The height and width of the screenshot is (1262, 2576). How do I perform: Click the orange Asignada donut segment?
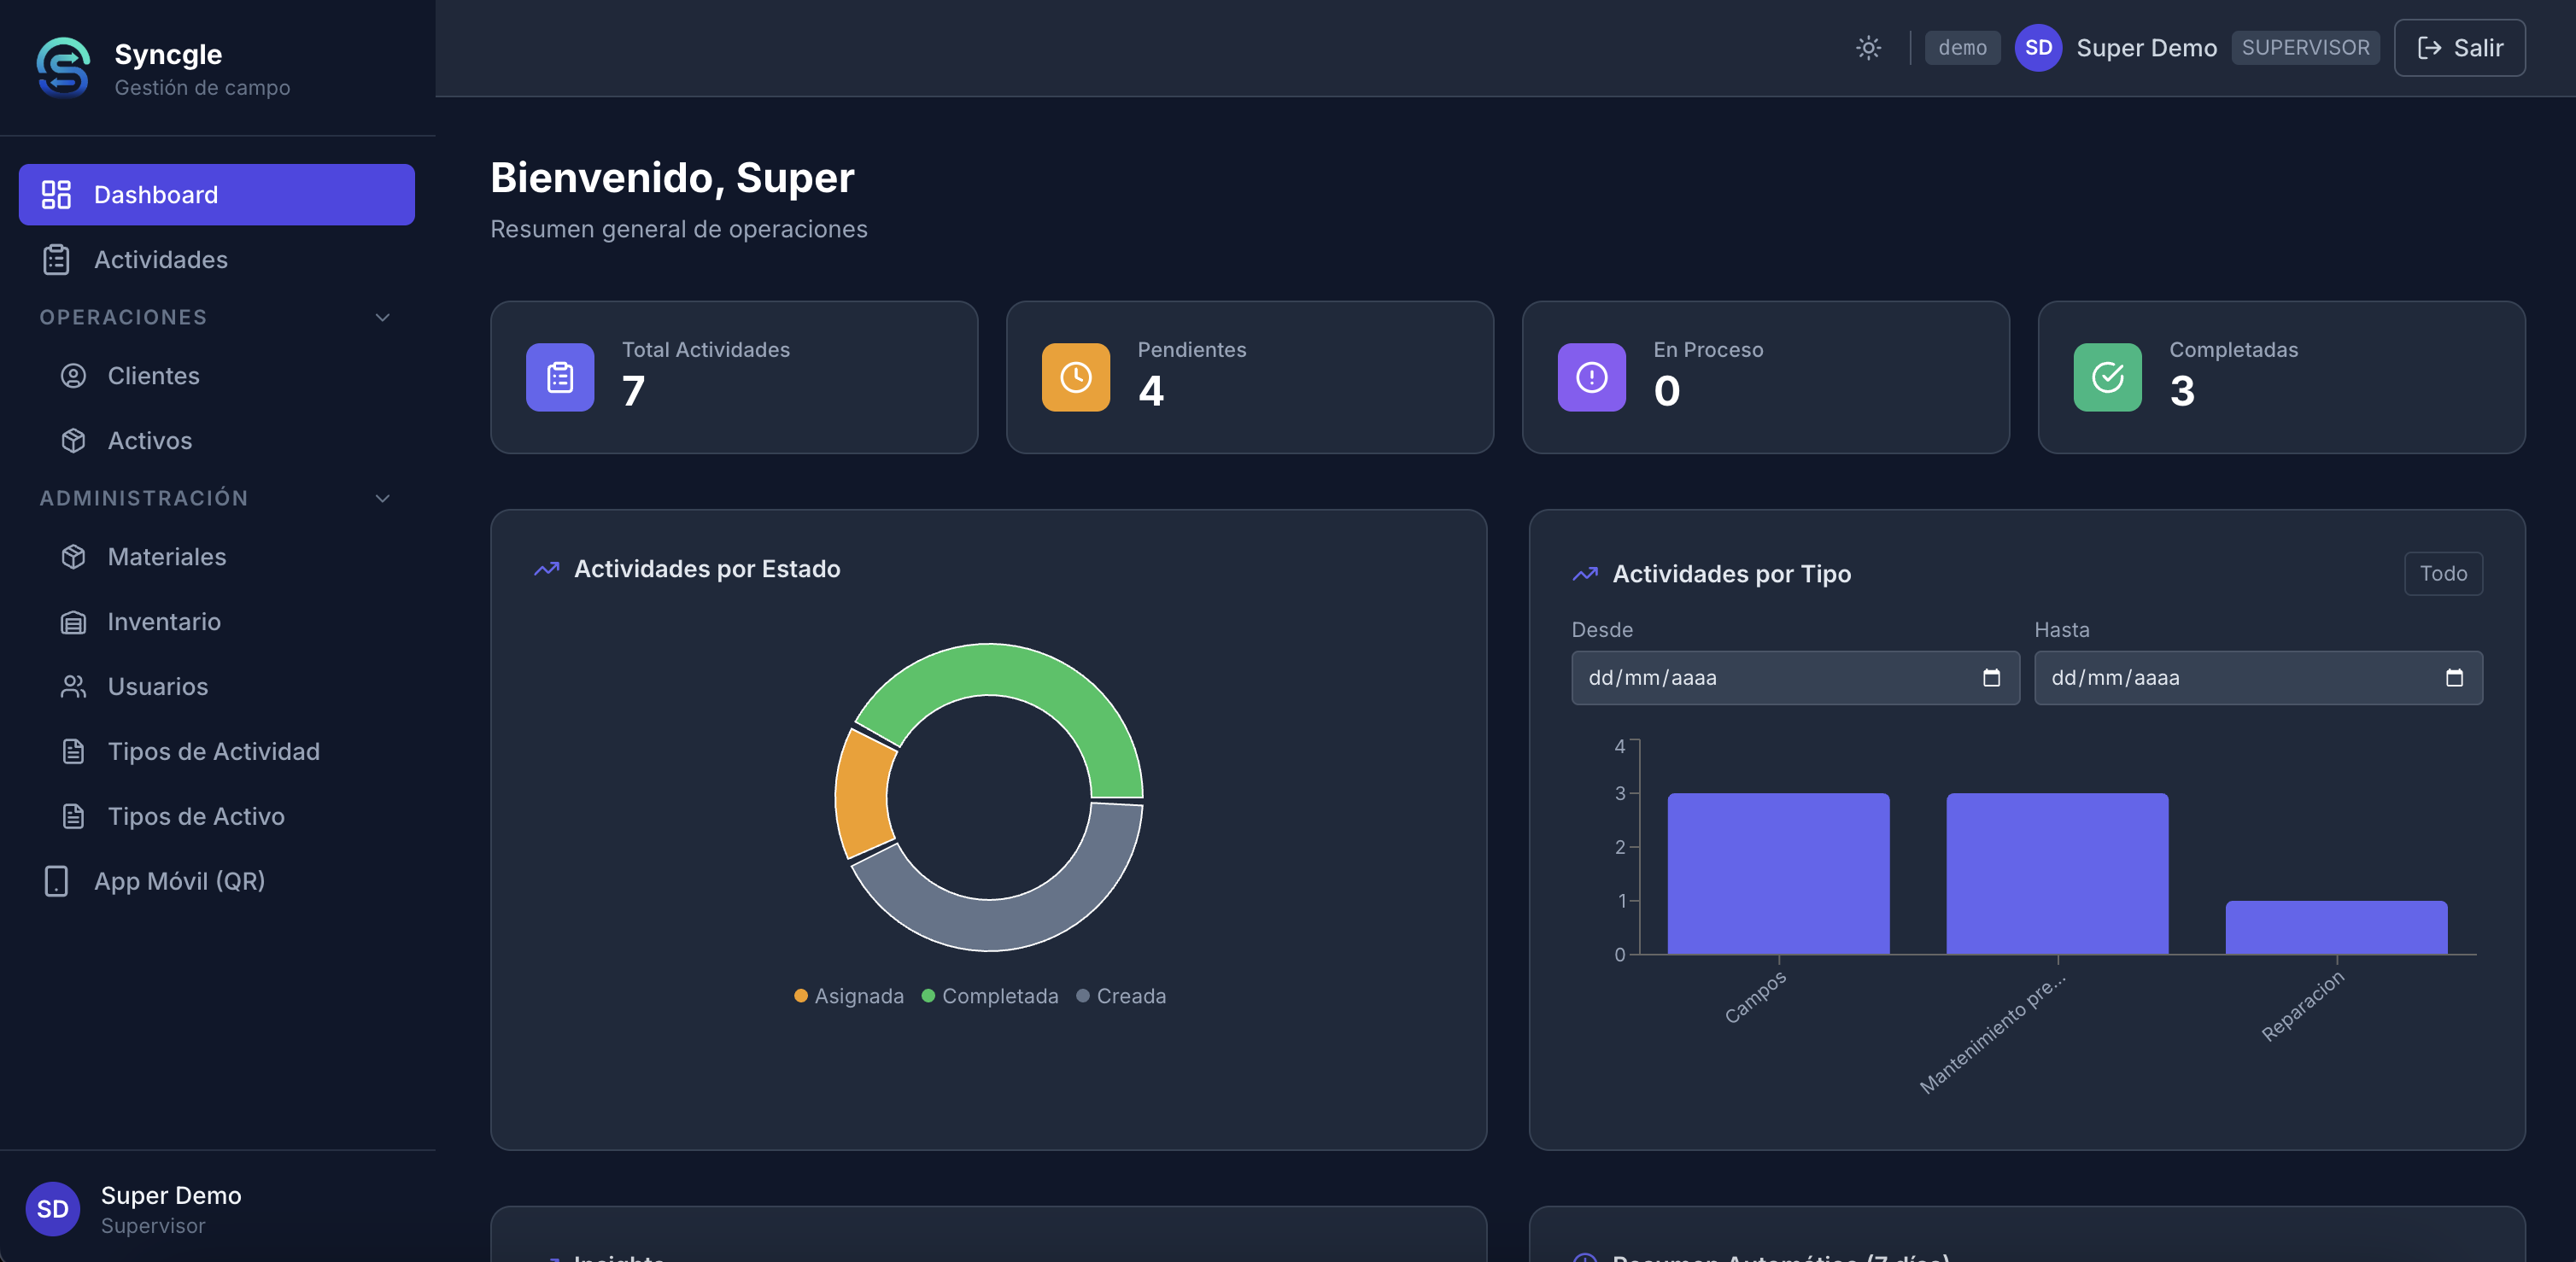coord(863,795)
